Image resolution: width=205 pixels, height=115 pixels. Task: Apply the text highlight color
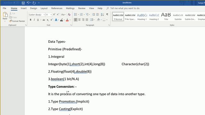[x=61, y=20]
